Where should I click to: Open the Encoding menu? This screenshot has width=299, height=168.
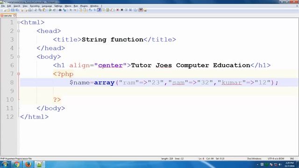pyautogui.click(x=35, y=6)
